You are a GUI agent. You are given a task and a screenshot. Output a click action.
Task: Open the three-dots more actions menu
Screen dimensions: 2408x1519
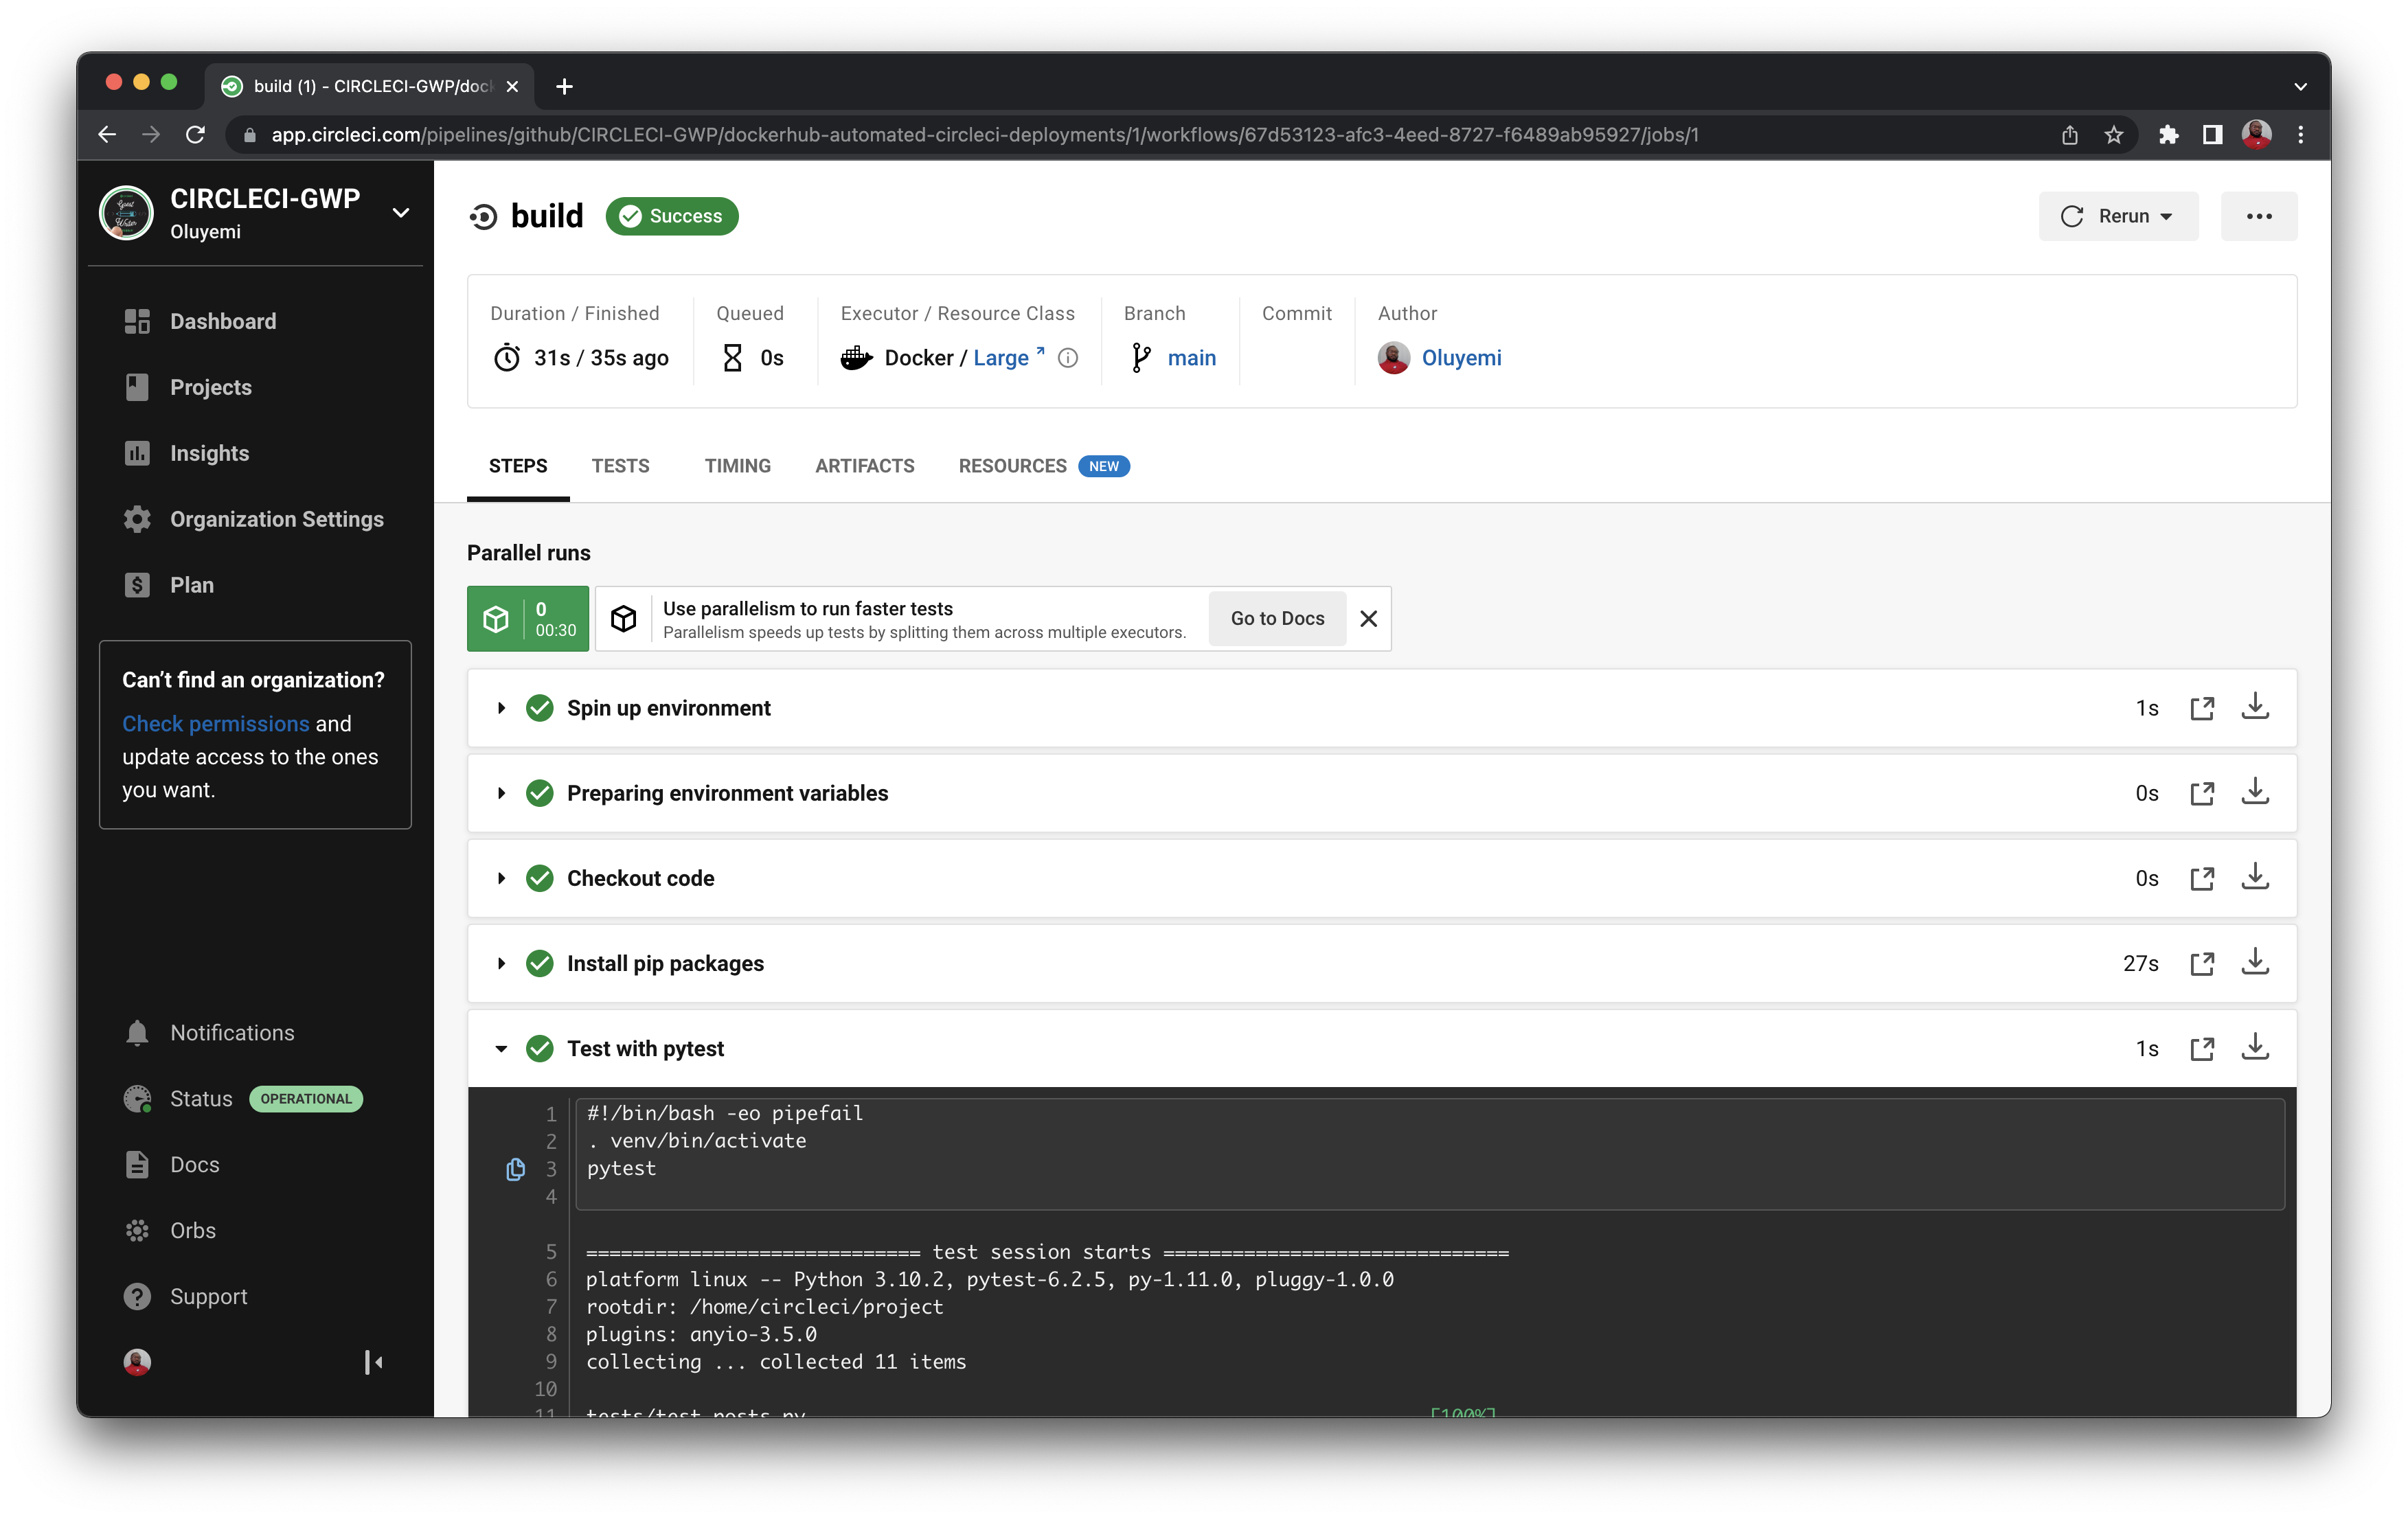(x=2258, y=216)
